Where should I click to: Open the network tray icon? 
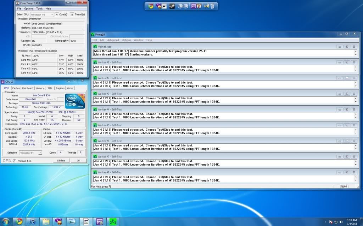[x=336, y=222]
